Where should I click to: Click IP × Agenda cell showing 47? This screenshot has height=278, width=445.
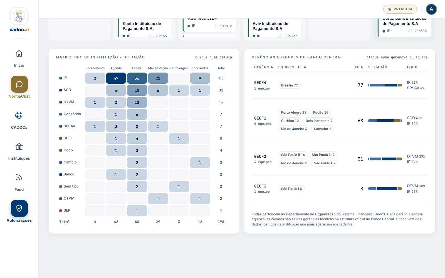coord(116,78)
